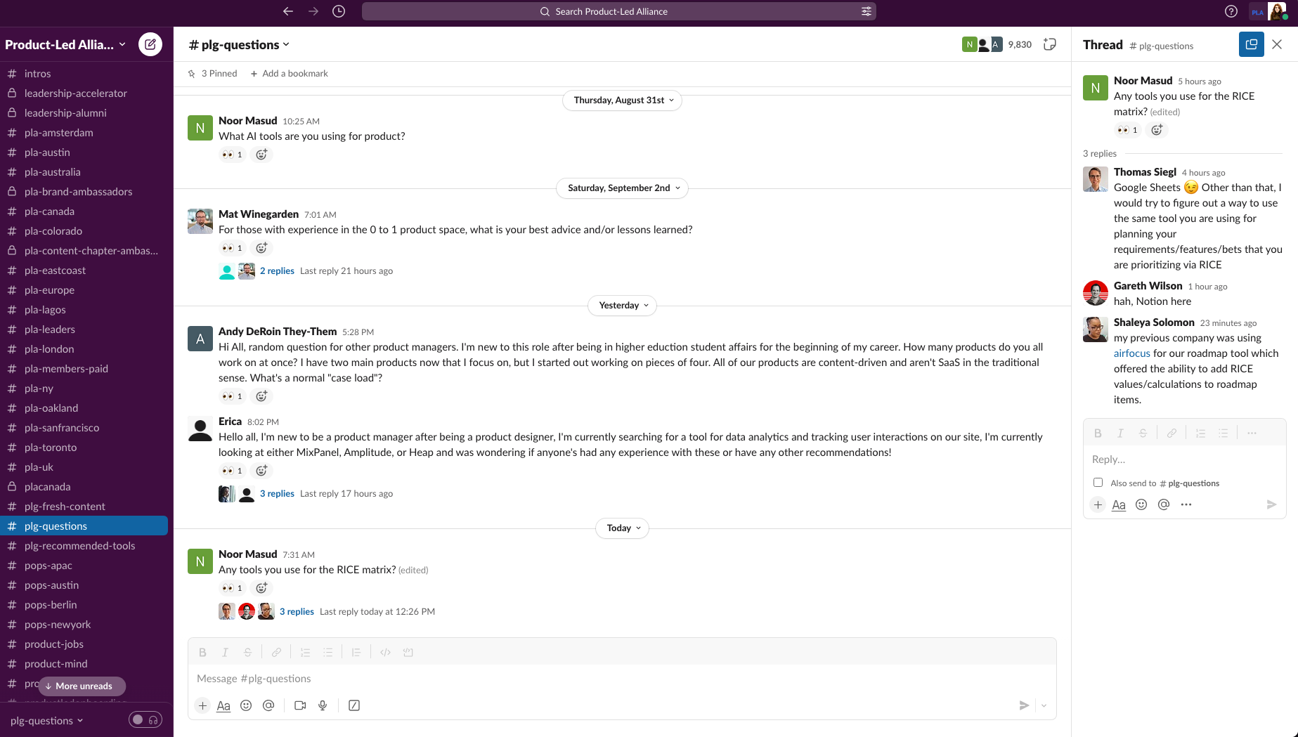Open the Today date dropdown

622,528
